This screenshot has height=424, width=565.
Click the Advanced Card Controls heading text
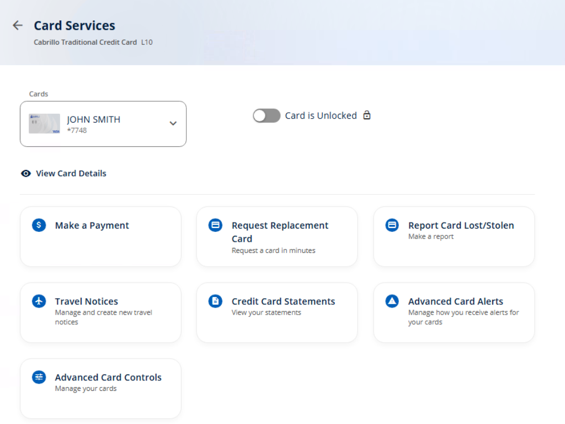click(108, 378)
